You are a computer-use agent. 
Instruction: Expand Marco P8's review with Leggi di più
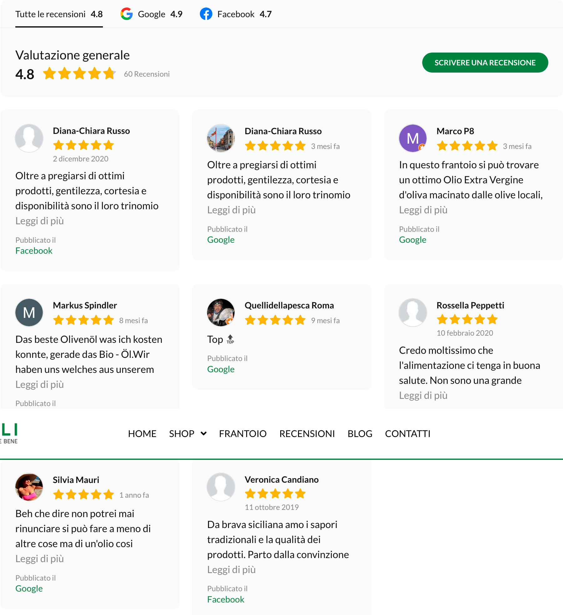[423, 210]
